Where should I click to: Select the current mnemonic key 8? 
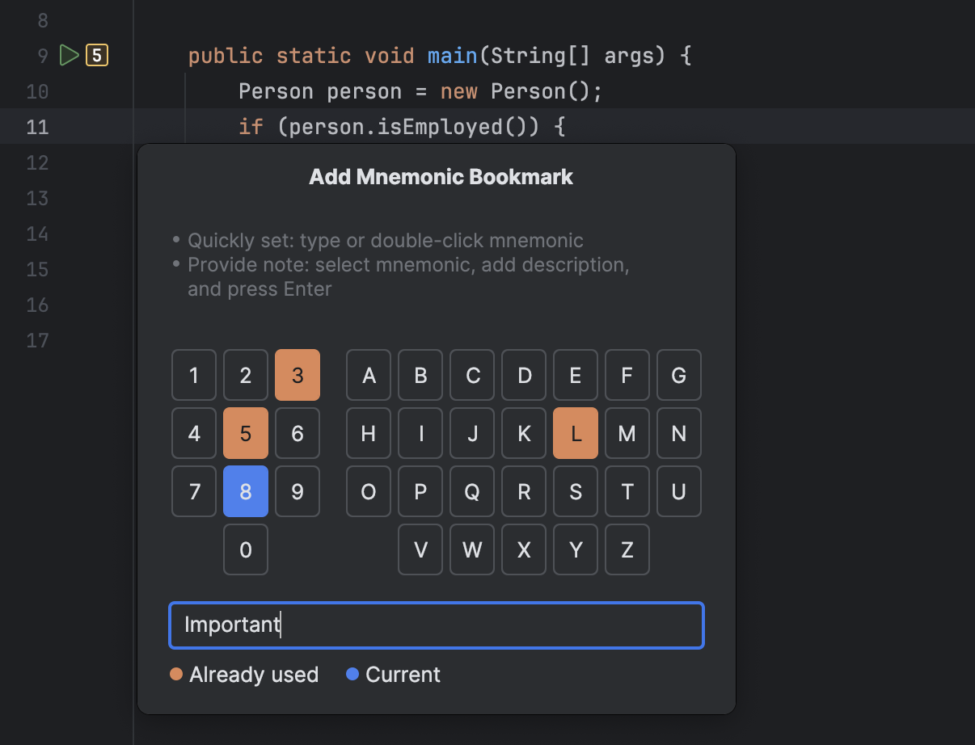click(x=246, y=491)
